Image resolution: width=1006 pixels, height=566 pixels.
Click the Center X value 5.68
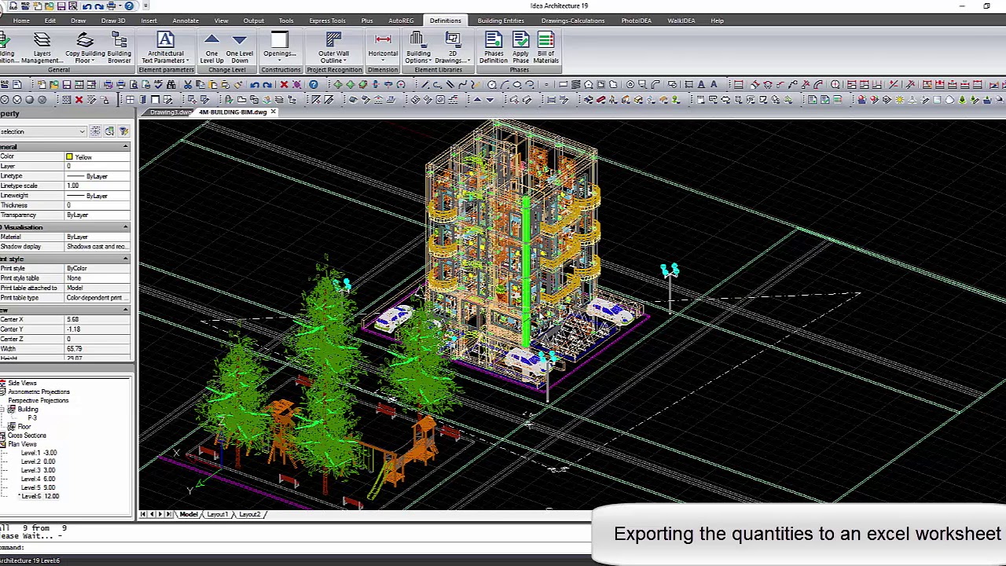(x=97, y=319)
